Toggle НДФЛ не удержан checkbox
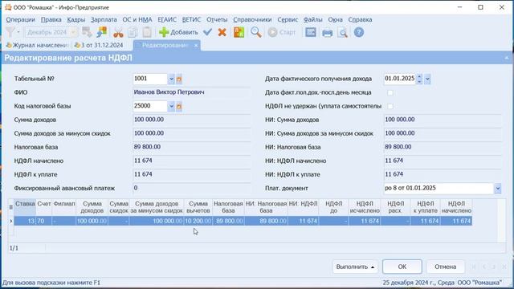 (390, 106)
